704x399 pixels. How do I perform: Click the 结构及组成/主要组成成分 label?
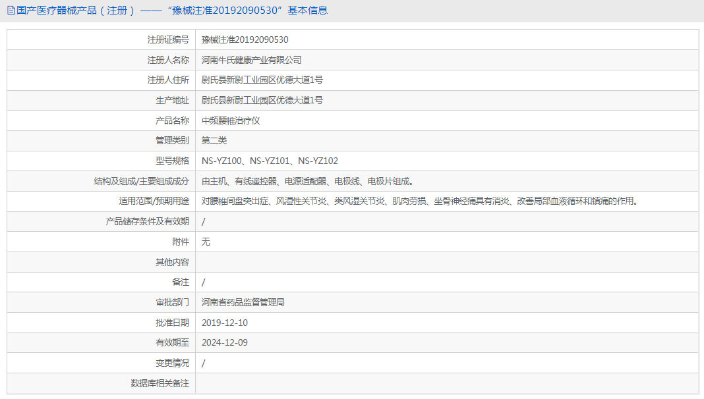click(x=142, y=181)
